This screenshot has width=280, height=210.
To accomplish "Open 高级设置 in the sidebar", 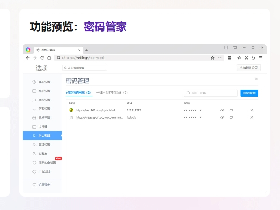I will point(43,145).
